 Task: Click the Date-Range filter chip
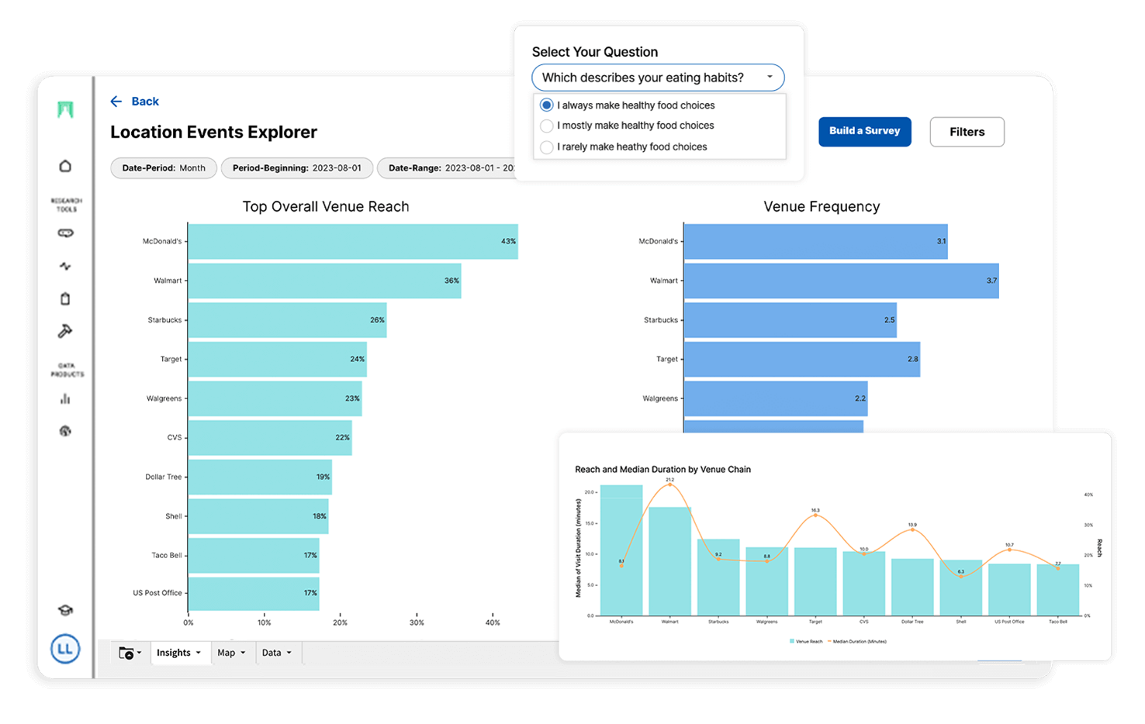coord(448,168)
